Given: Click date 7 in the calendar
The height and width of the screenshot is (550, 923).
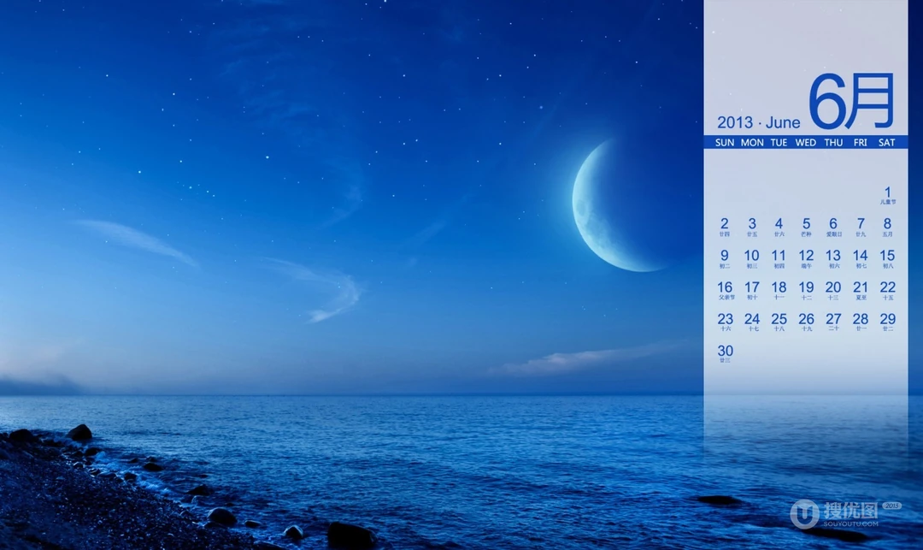Looking at the screenshot, I should click(x=861, y=224).
